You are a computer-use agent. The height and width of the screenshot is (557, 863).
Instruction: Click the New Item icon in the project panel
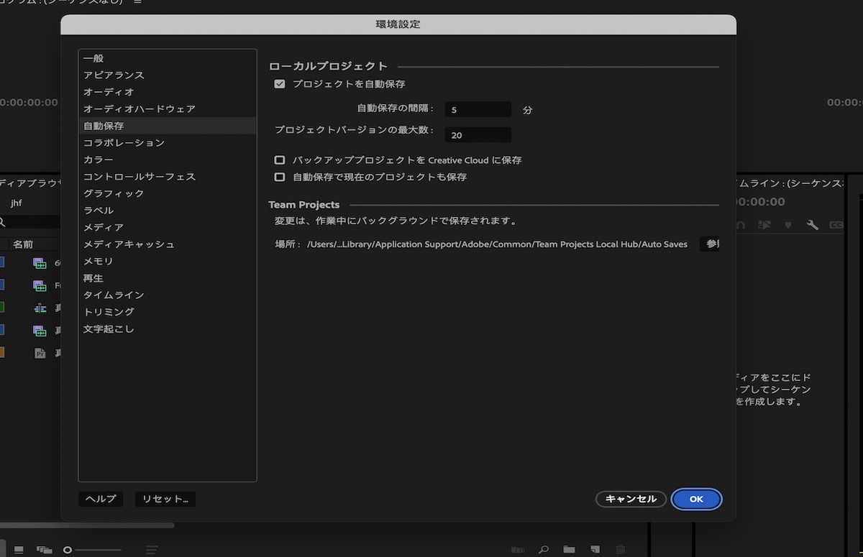[595, 548]
